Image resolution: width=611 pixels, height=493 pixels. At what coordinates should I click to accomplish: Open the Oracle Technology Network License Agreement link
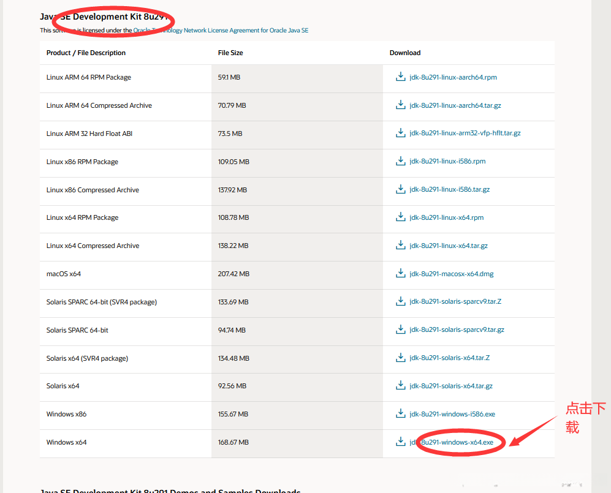[221, 31]
